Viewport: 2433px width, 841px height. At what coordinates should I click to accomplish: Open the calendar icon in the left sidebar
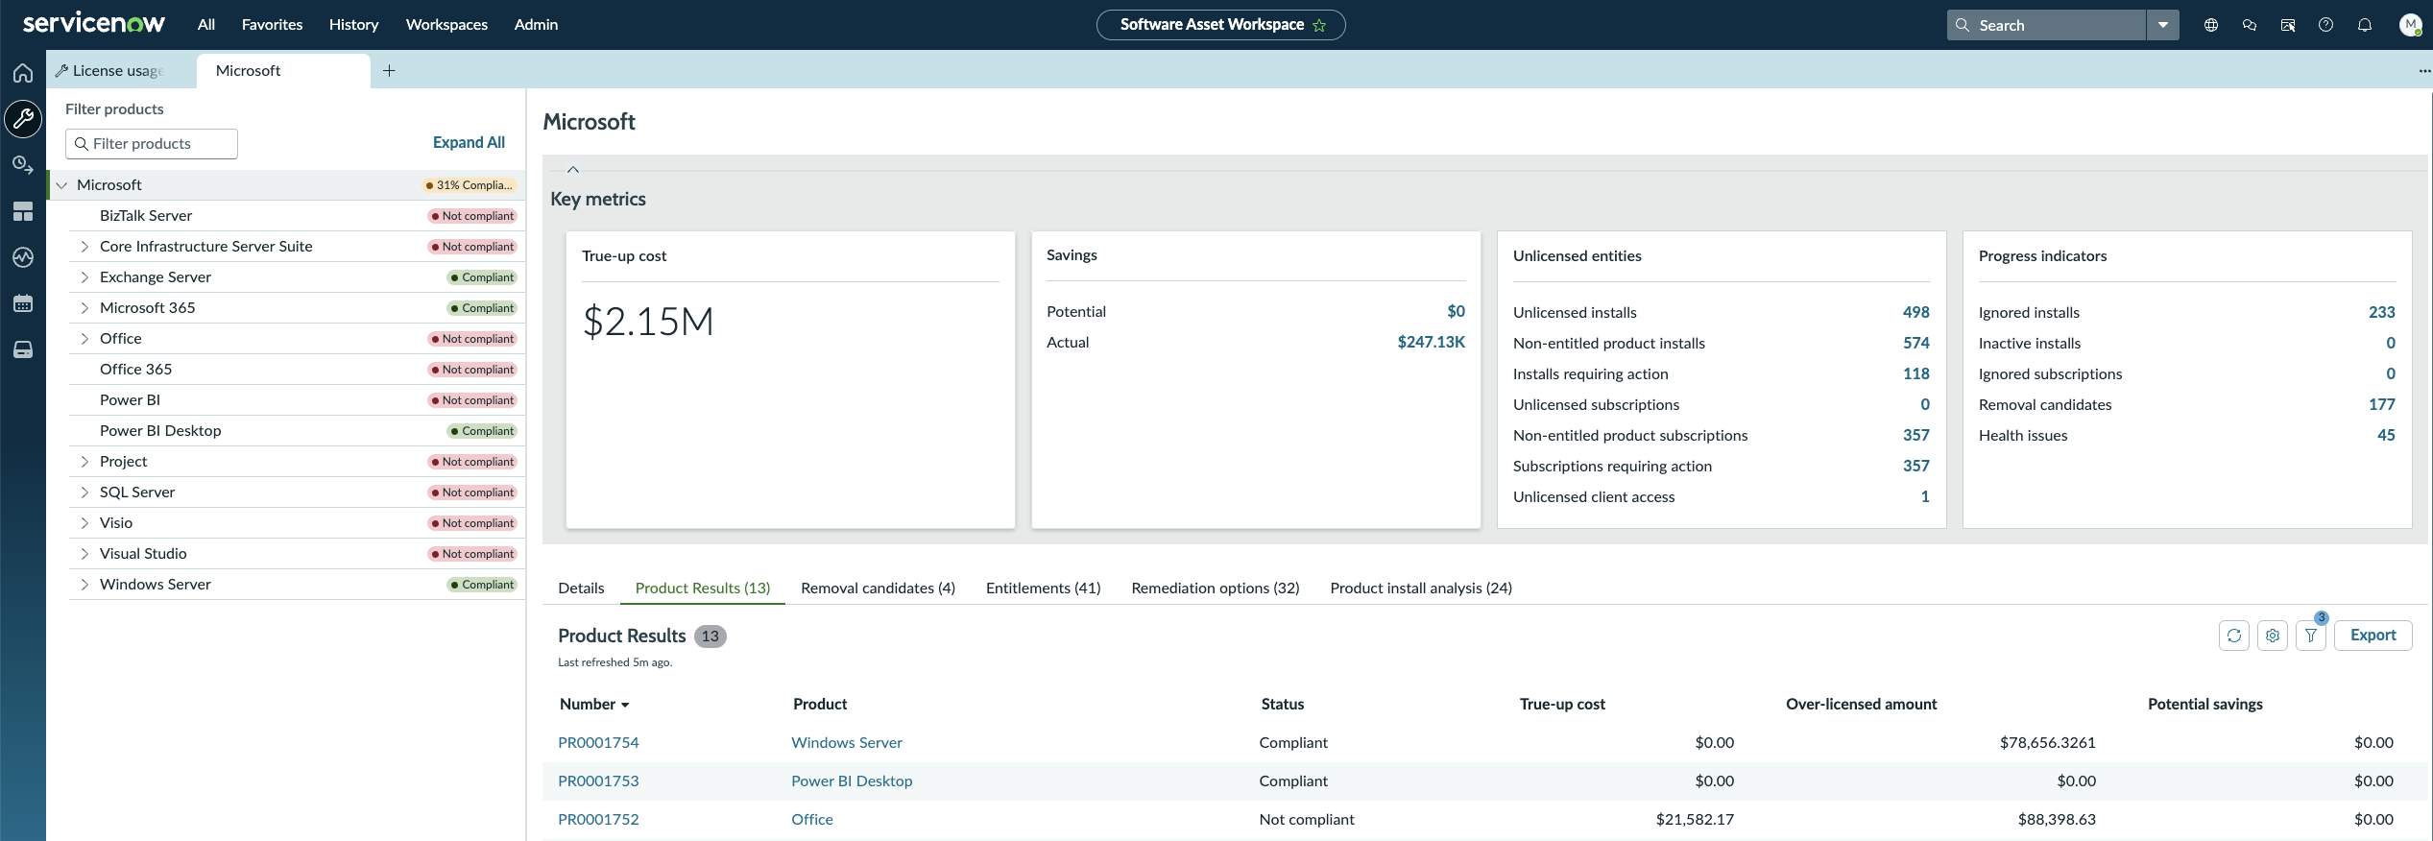point(23,303)
